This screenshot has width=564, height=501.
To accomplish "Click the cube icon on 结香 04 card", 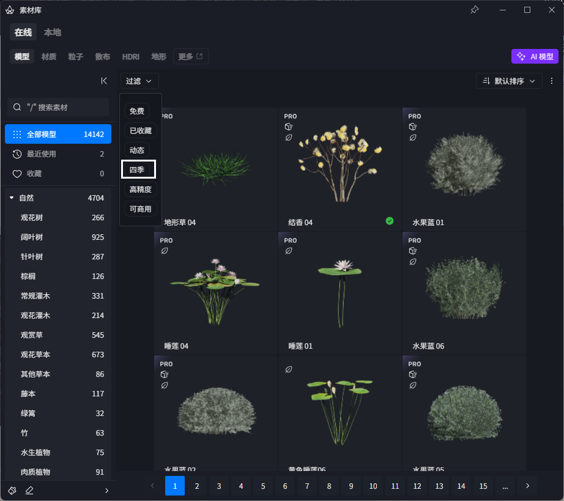I will coord(289,127).
